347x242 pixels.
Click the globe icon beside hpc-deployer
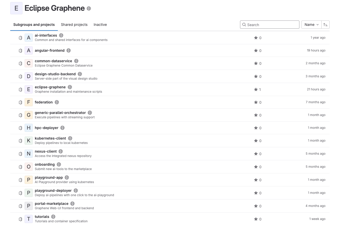[62, 128]
